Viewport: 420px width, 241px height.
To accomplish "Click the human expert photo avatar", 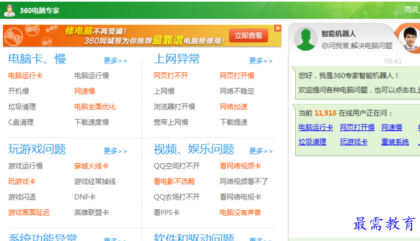I will click(x=410, y=38).
